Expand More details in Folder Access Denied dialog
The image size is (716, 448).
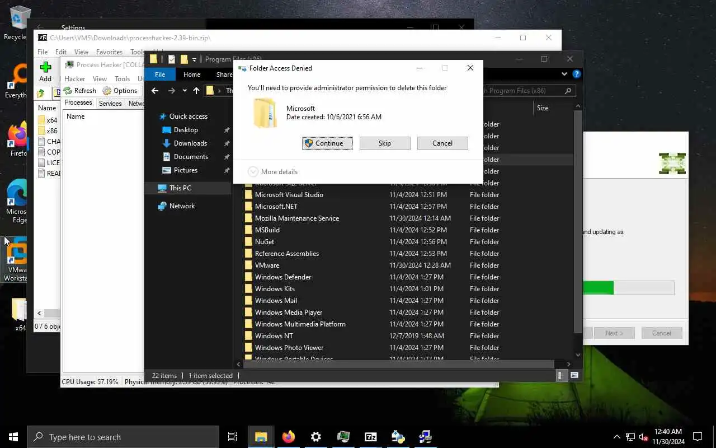273,172
